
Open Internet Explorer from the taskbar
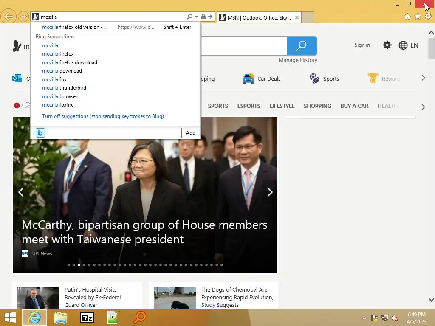point(34,318)
